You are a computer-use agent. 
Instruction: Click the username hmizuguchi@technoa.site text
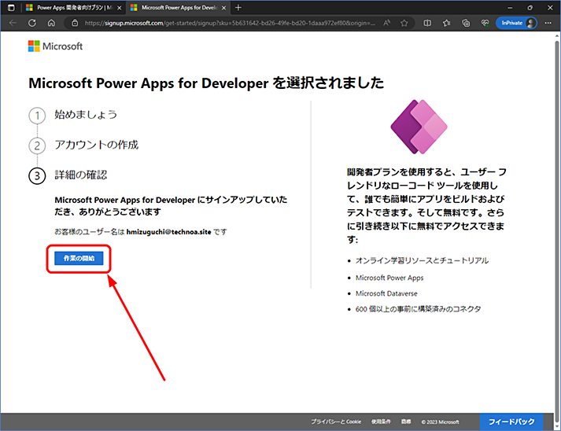point(169,232)
